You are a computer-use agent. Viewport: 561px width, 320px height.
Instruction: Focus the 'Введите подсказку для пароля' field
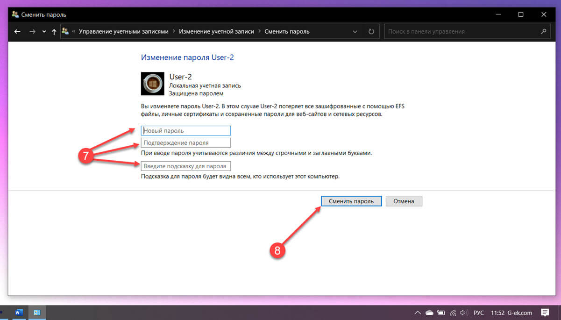pyautogui.click(x=186, y=166)
